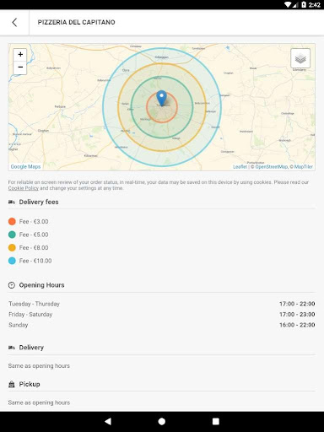
Task: Open the OpenStreetMap attribution link
Action: pyautogui.click(x=272, y=167)
